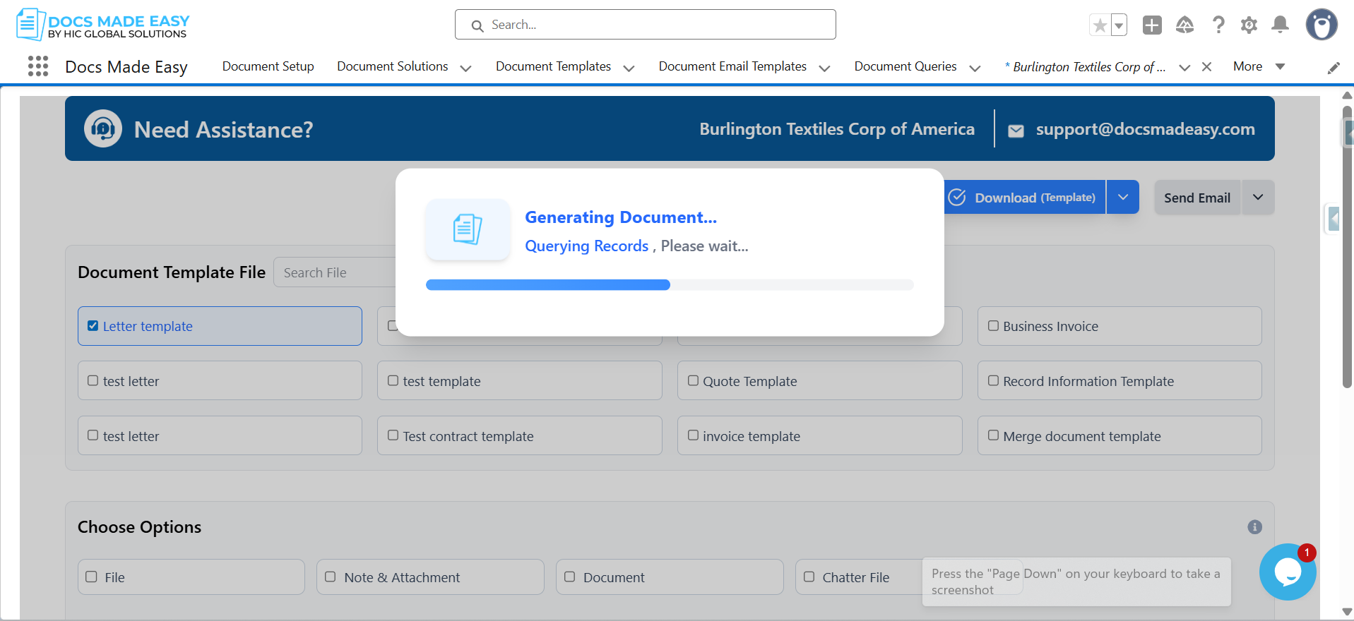Check the Business Invoice checkbox
Image resolution: width=1354 pixels, height=621 pixels.
993,326
